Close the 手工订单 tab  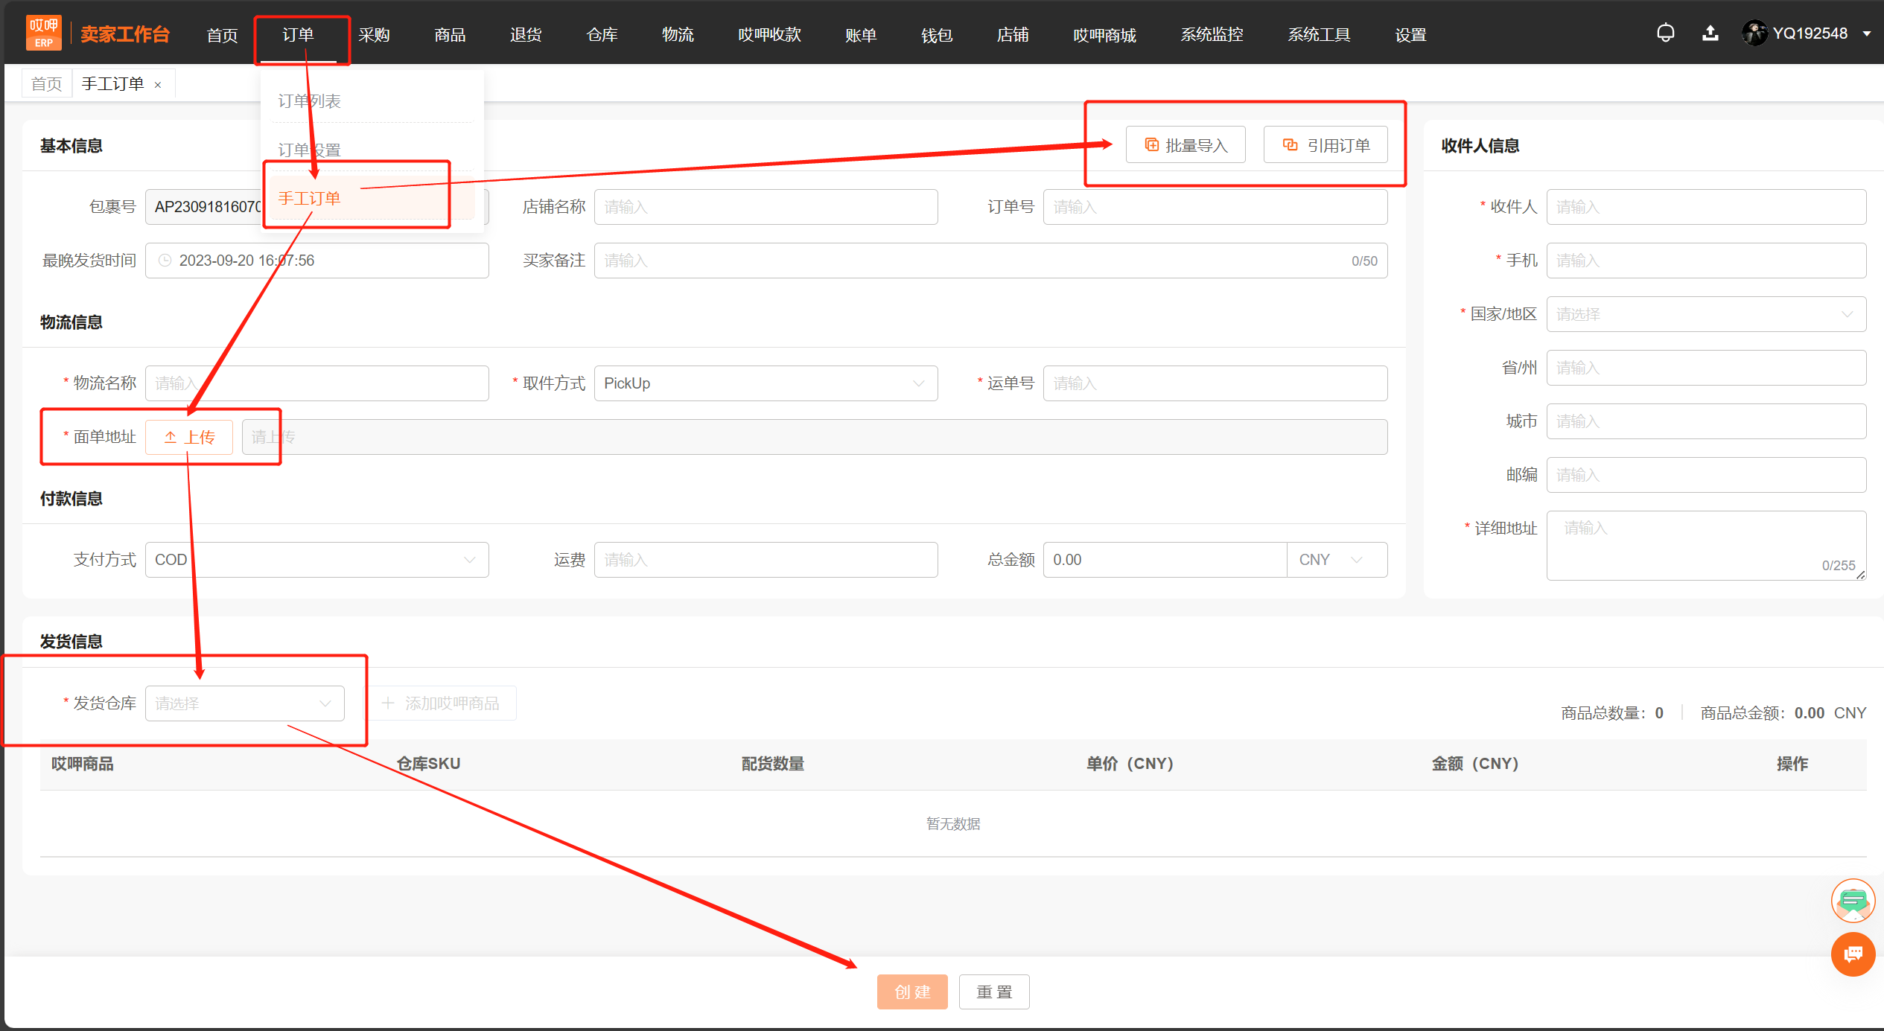point(158,85)
